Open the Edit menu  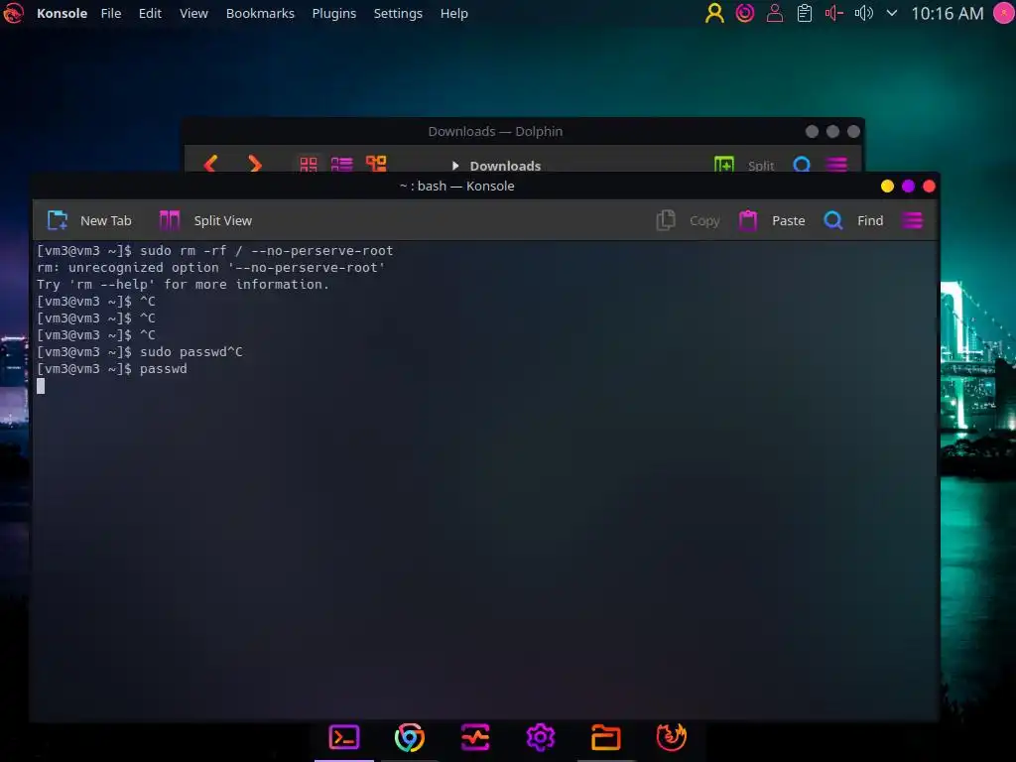coord(150,13)
